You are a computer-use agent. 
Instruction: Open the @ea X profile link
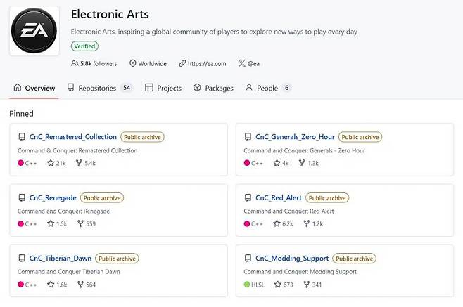(253, 63)
